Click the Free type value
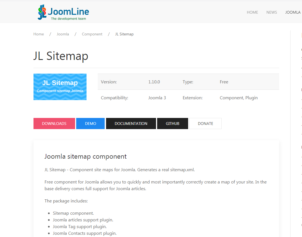The image size is (302, 237). coord(224,82)
